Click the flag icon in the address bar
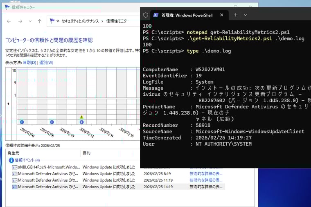Image resolution: width=311 pixels, height=207 pixels. click(52, 21)
